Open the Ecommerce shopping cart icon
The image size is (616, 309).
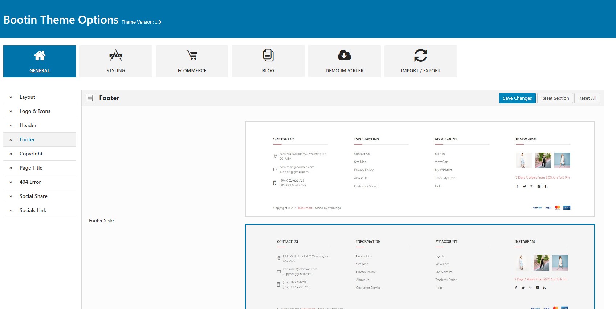point(192,55)
